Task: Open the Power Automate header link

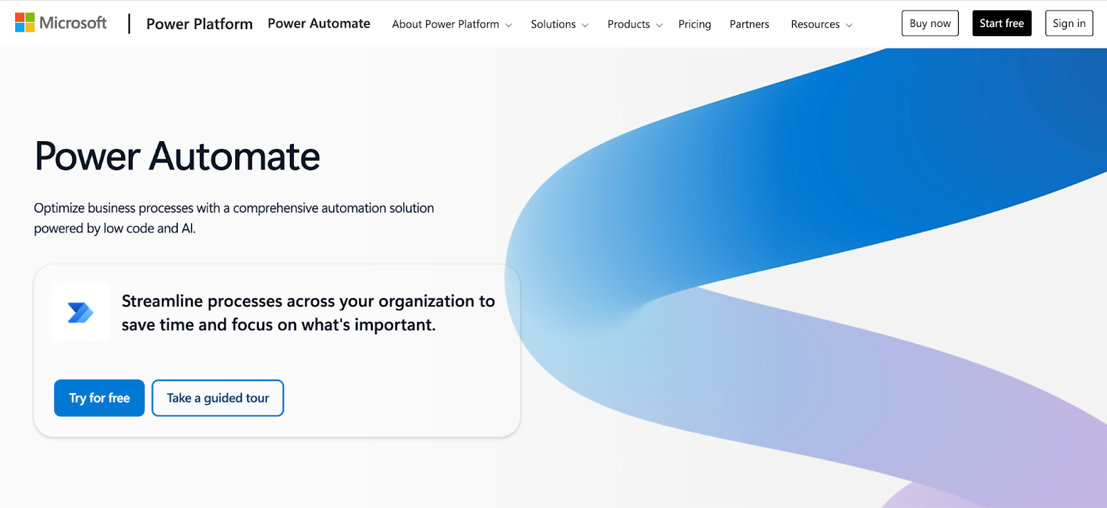Action: point(319,24)
